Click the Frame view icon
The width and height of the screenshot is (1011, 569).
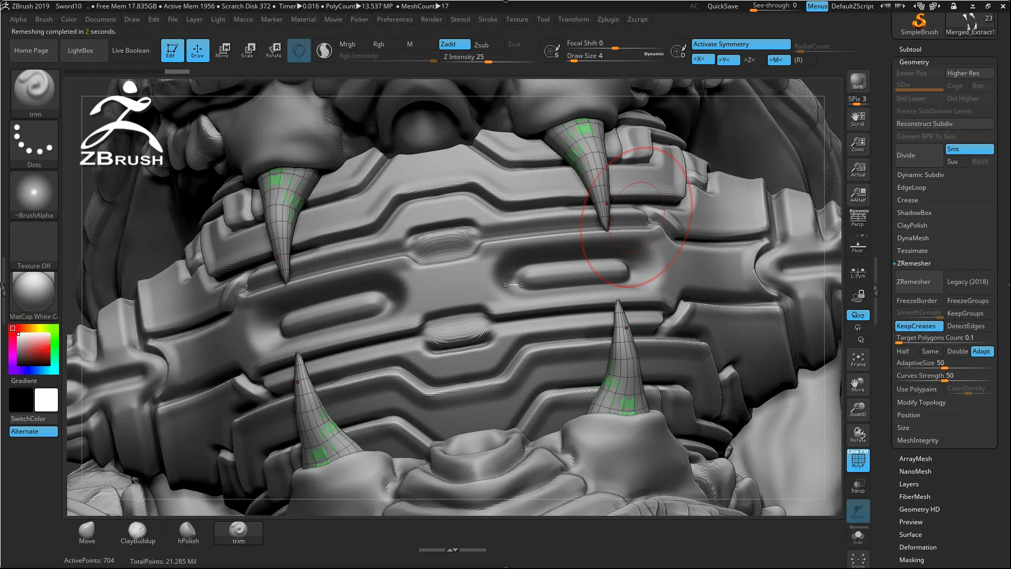click(858, 359)
